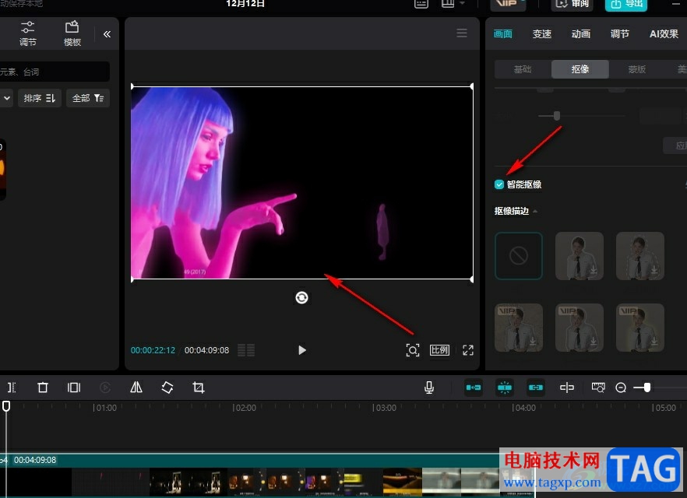Switch to the AI效果 tab
This screenshot has width=687, height=498.
point(664,33)
